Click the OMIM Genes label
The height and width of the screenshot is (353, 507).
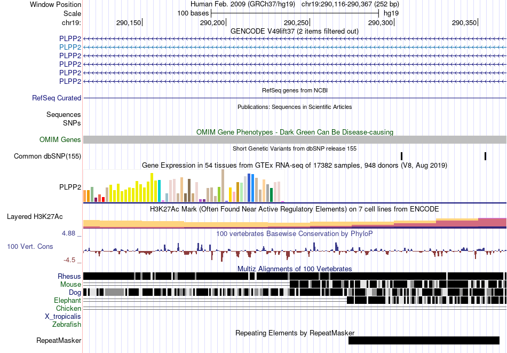click(x=60, y=140)
